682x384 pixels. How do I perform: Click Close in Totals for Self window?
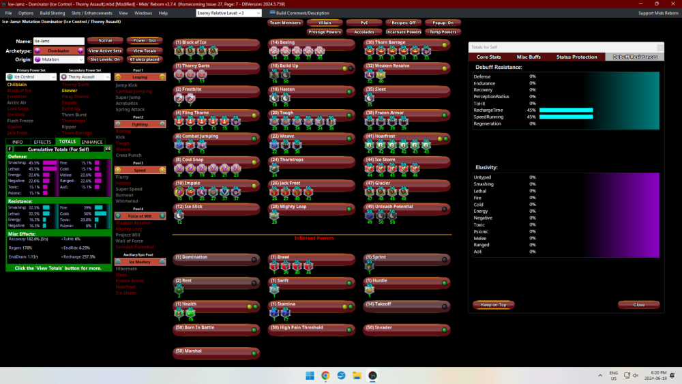(x=639, y=305)
